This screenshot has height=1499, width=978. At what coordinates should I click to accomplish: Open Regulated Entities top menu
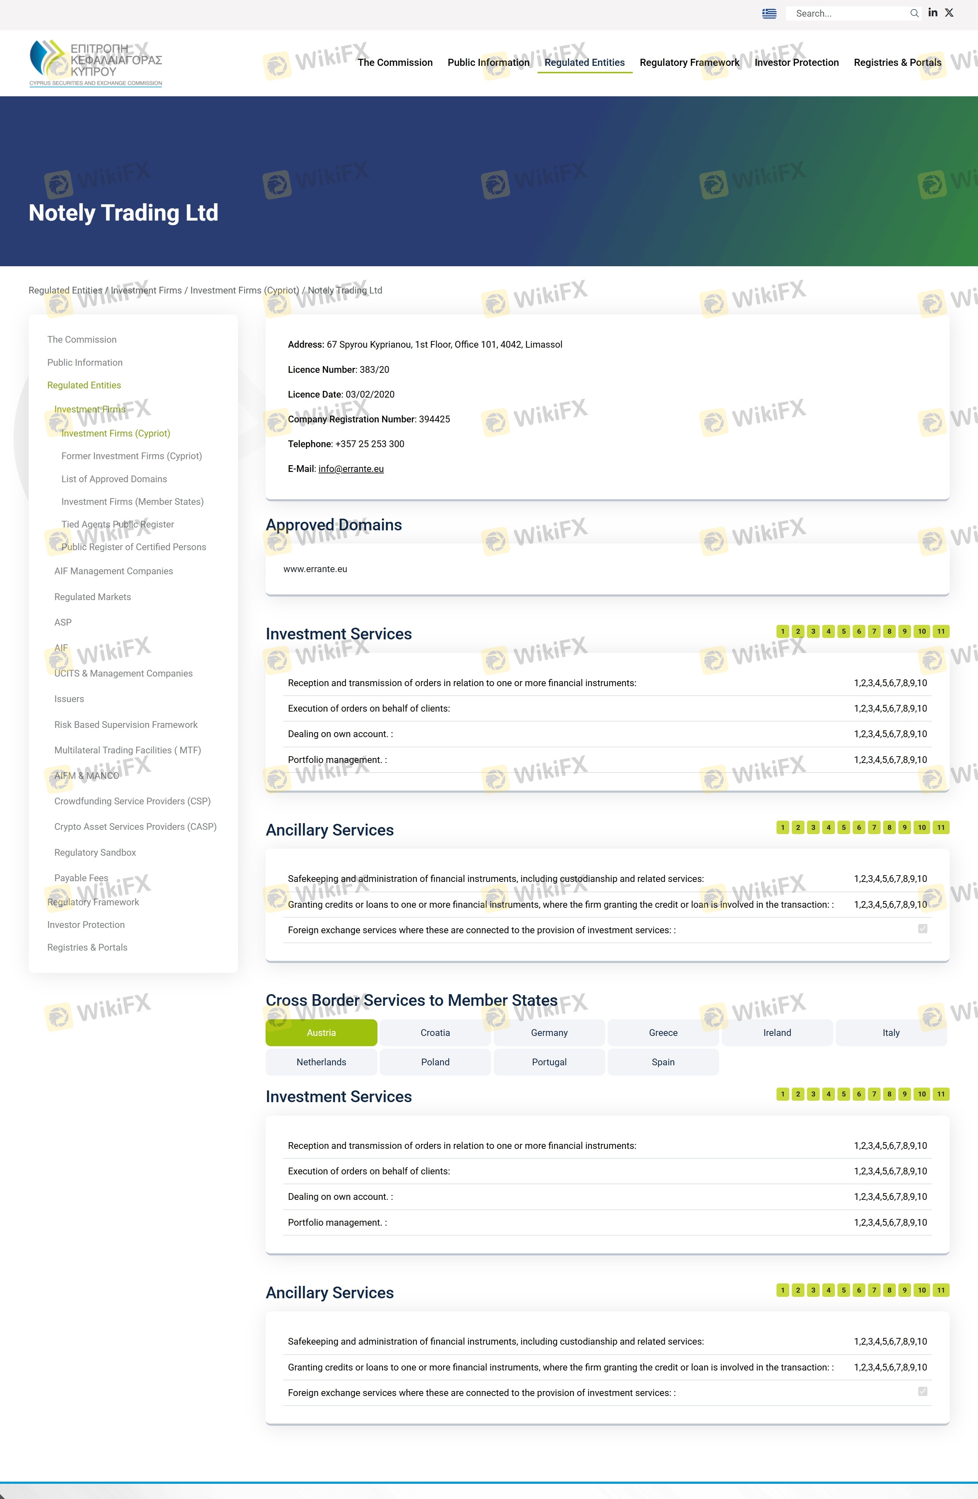pyautogui.click(x=584, y=62)
